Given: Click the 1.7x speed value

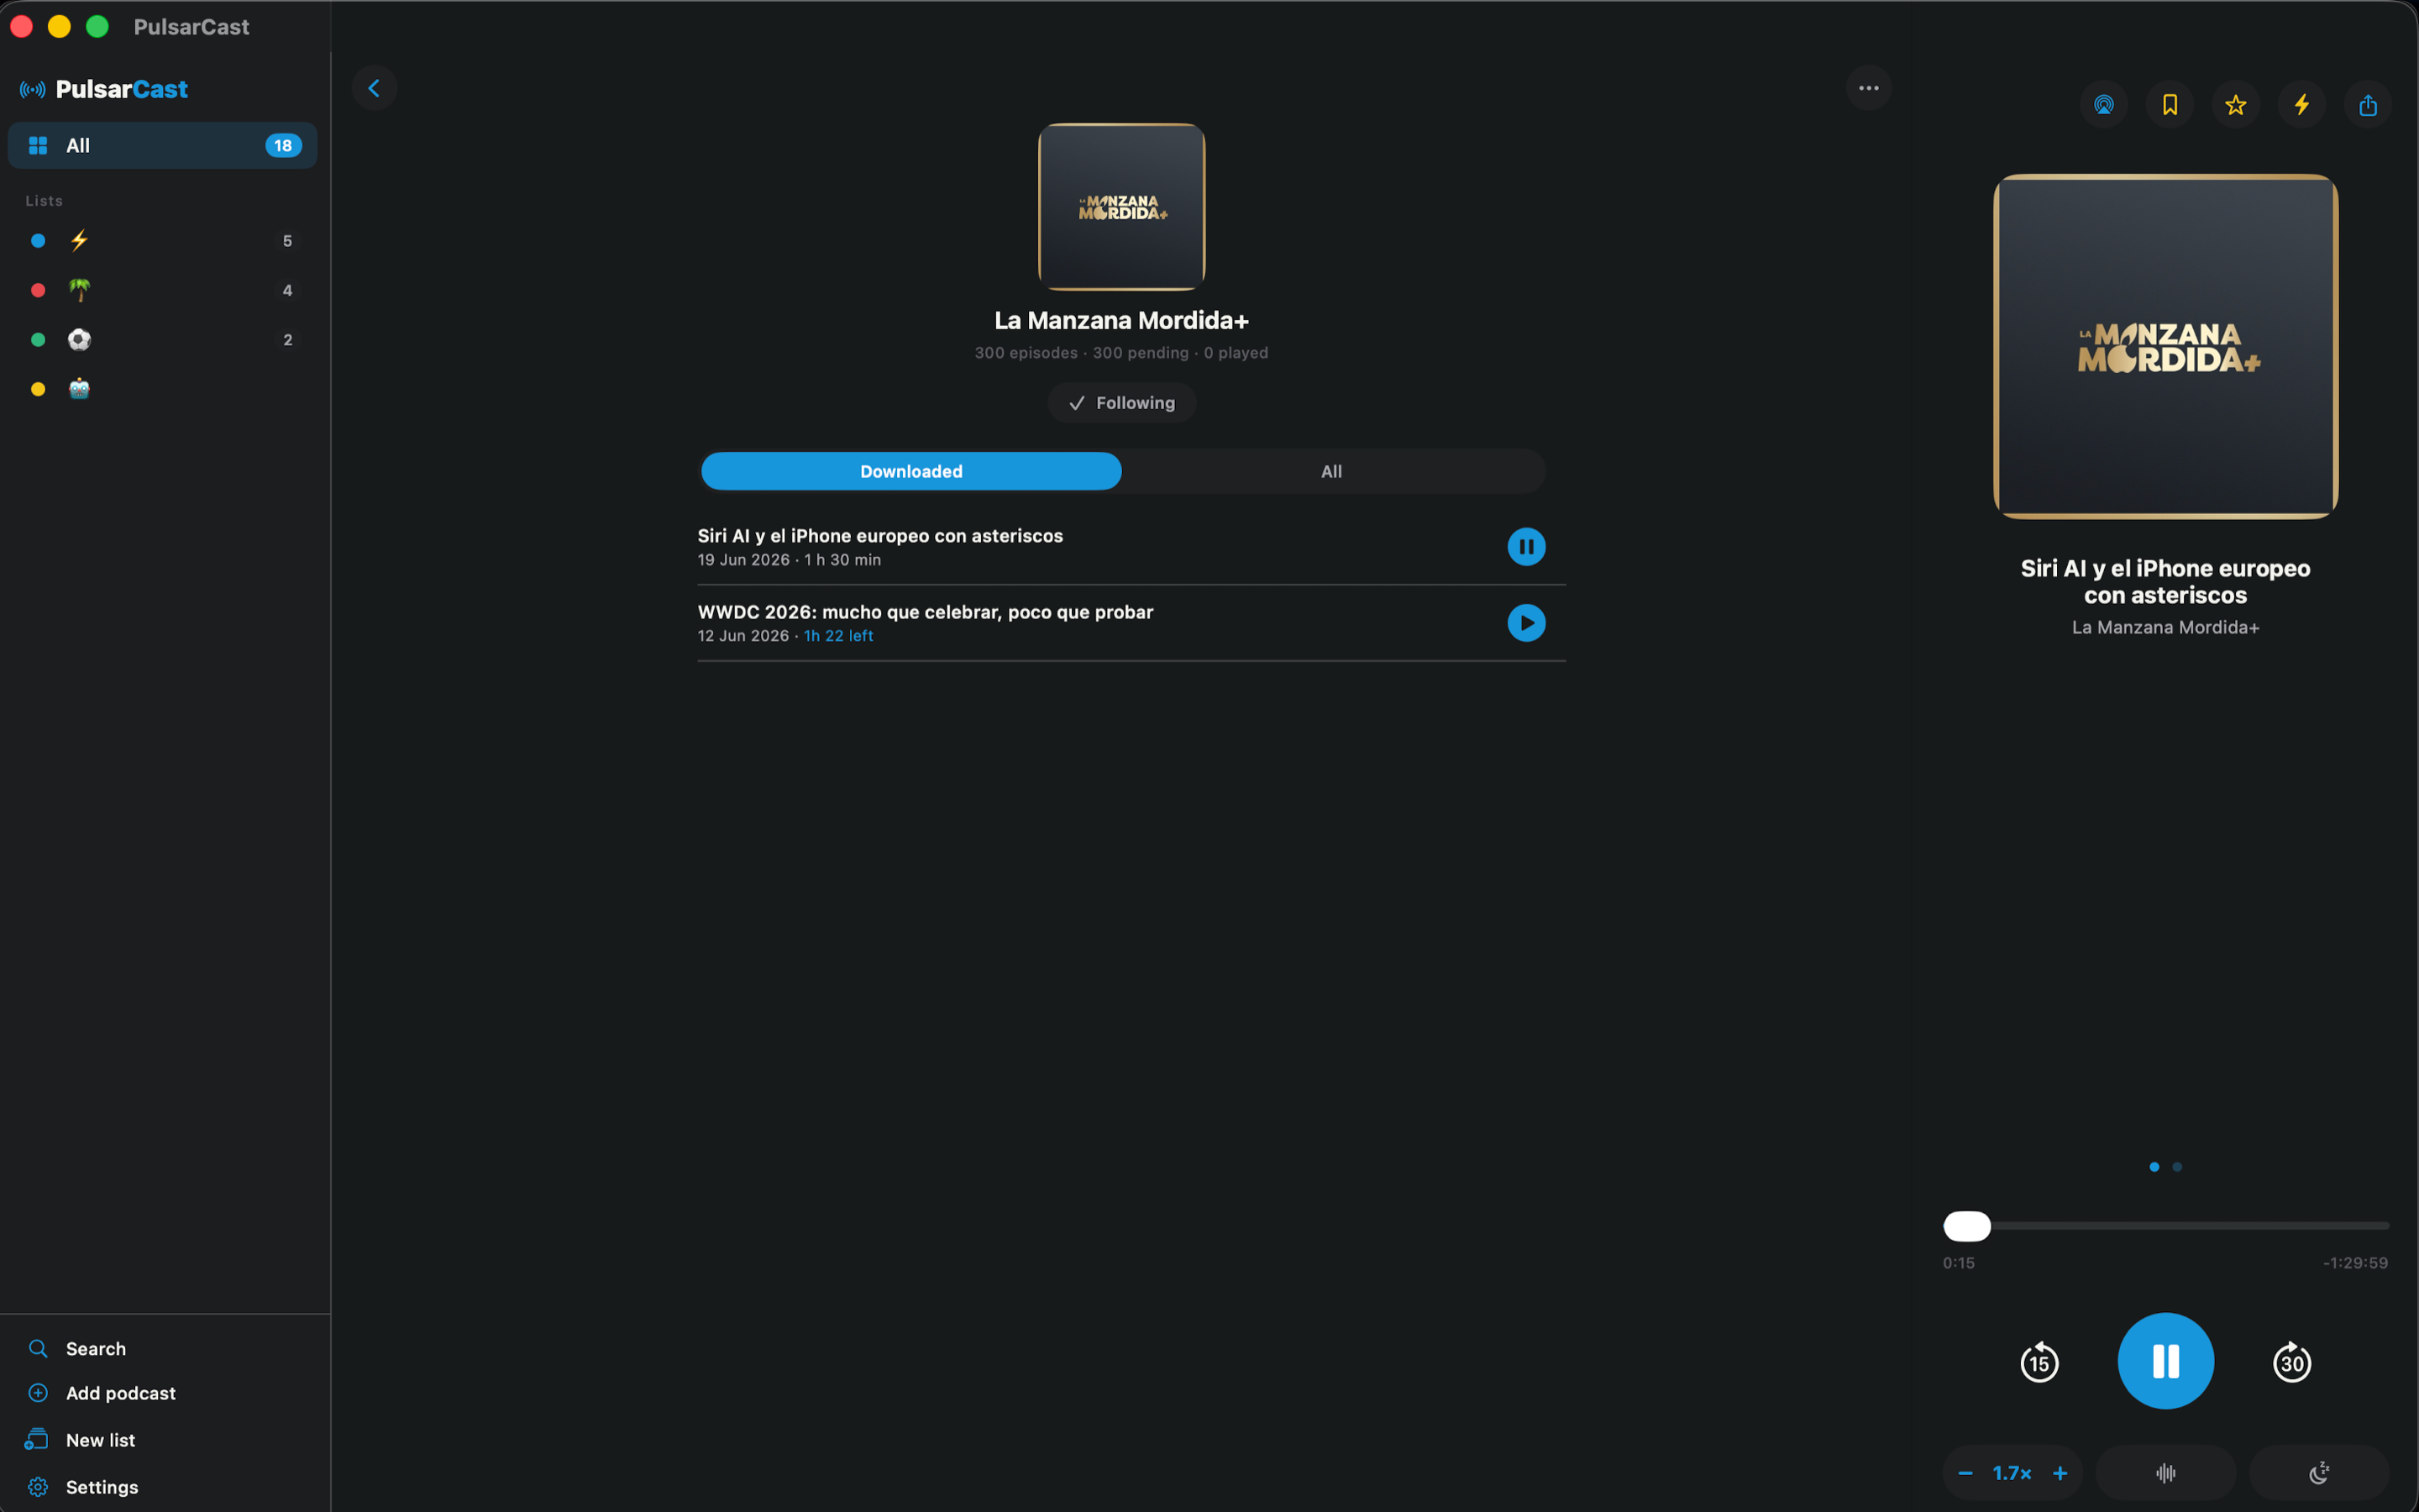Looking at the screenshot, I should click(2012, 1473).
